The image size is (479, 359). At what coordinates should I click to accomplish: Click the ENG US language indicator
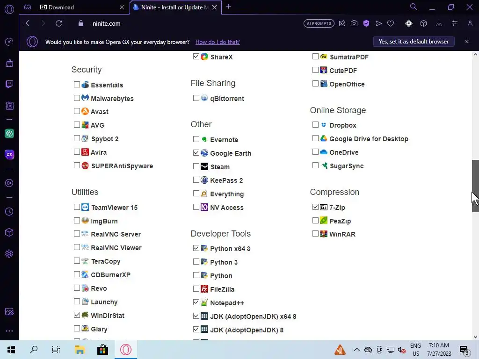coord(415,350)
